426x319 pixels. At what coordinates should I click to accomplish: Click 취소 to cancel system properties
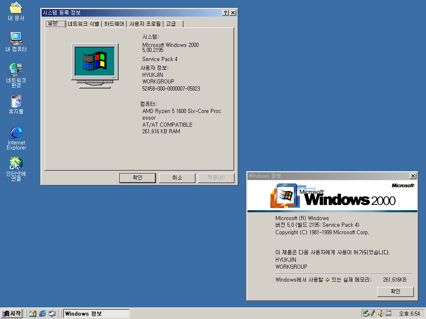[177, 178]
